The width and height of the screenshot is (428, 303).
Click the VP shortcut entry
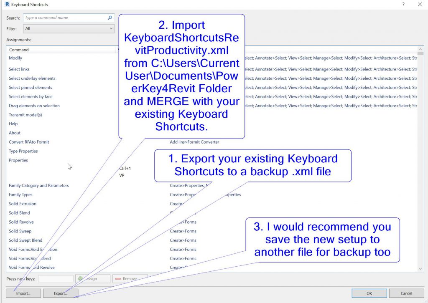pyautogui.click(x=122, y=175)
